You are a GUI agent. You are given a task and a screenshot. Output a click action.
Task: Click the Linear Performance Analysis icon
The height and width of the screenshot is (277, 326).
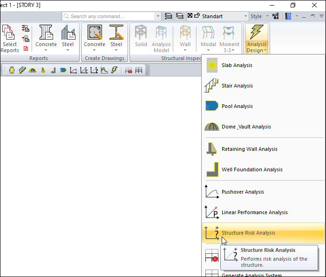[212, 212]
